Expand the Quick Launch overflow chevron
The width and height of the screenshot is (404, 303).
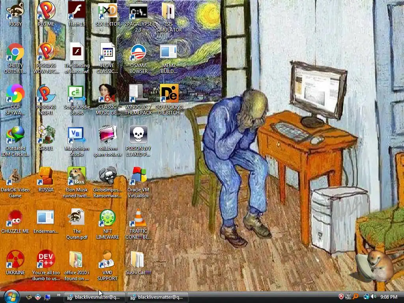point(58,295)
